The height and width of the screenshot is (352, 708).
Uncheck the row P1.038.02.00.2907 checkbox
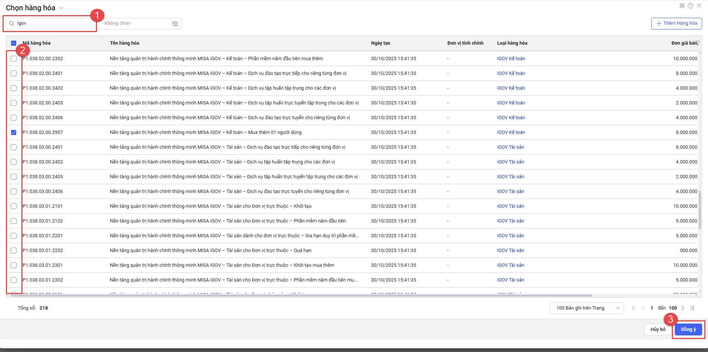point(14,132)
